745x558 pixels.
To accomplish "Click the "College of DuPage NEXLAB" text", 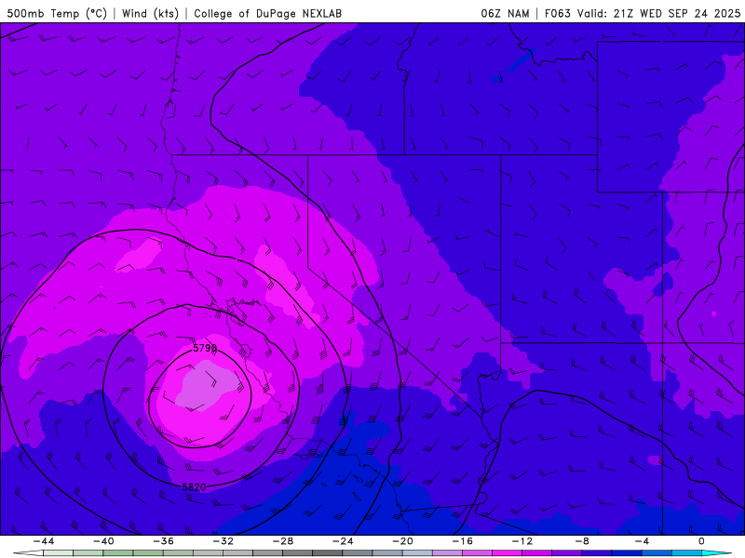I will click(268, 14).
